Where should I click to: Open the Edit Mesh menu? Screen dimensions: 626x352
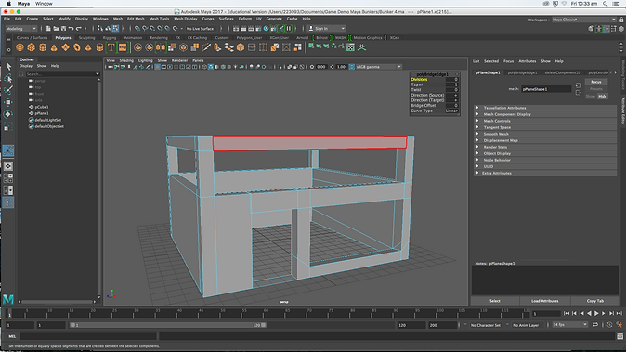[x=136, y=19]
